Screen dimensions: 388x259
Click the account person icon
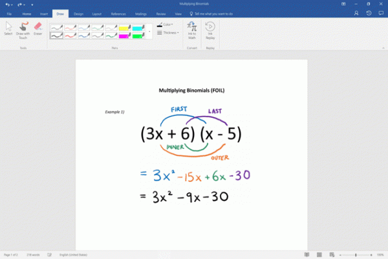point(356,13)
